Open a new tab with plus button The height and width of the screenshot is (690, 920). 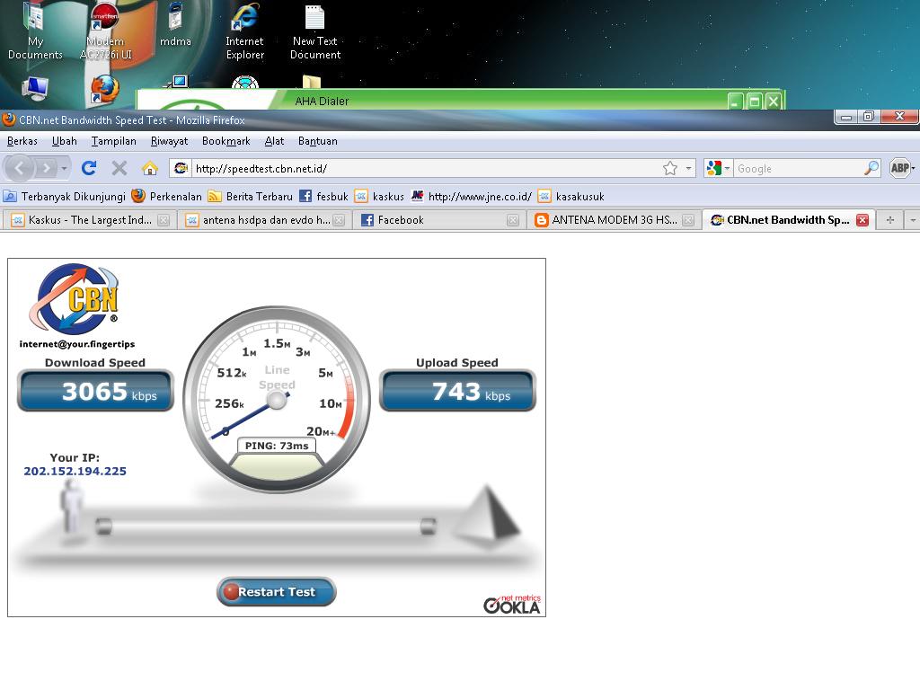click(890, 220)
